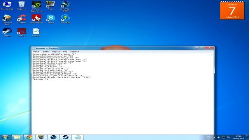Image resolution: width=249 pixels, height=140 pixels.
Task: Click the dota_minimap_hero_size 700 line
Action: point(53,56)
